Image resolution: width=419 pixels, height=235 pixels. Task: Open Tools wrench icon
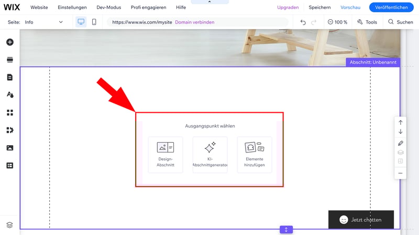pyautogui.click(x=360, y=22)
